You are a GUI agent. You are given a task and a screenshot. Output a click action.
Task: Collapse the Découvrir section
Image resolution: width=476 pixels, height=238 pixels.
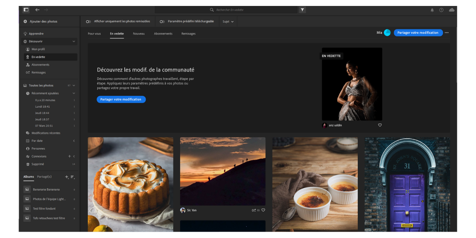click(x=74, y=41)
